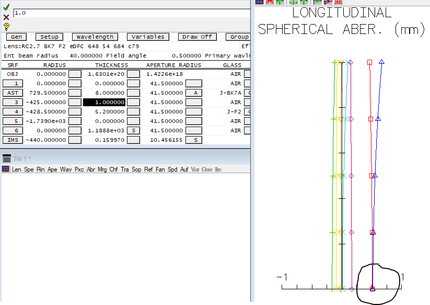
Task: Click the Fan command in TW 1 toolbar
Action: (x=160, y=170)
